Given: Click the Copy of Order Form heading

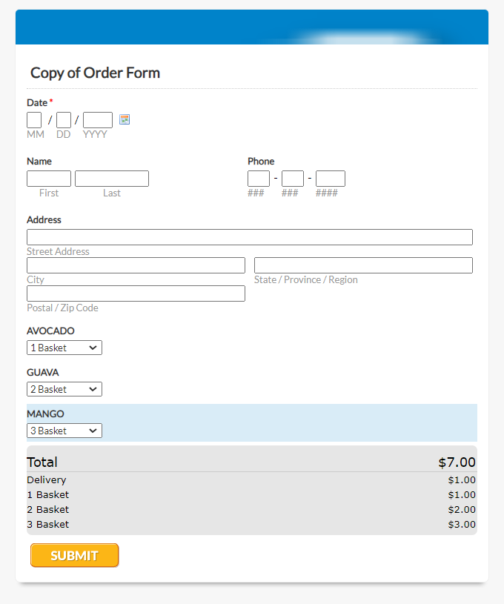Looking at the screenshot, I should (x=95, y=73).
